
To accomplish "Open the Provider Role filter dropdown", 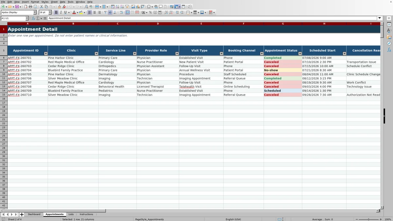I will (x=177, y=53).
